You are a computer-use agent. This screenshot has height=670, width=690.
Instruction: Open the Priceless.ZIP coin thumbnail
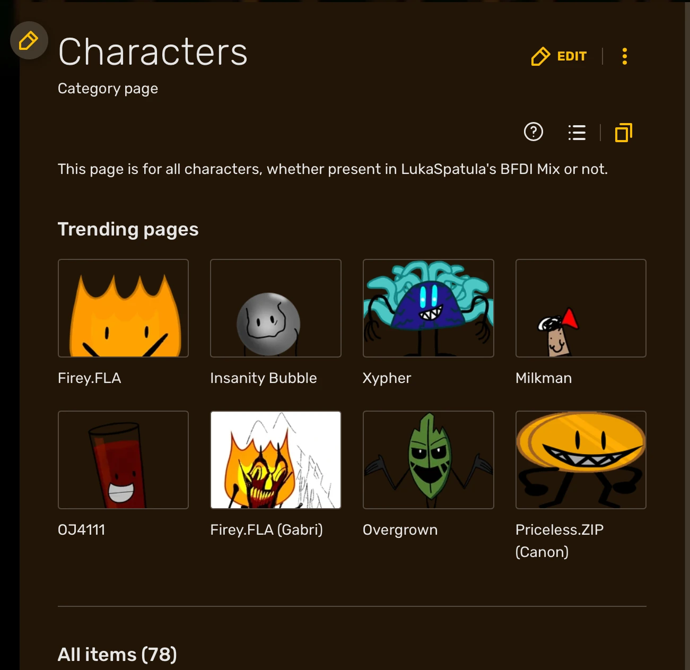click(581, 460)
